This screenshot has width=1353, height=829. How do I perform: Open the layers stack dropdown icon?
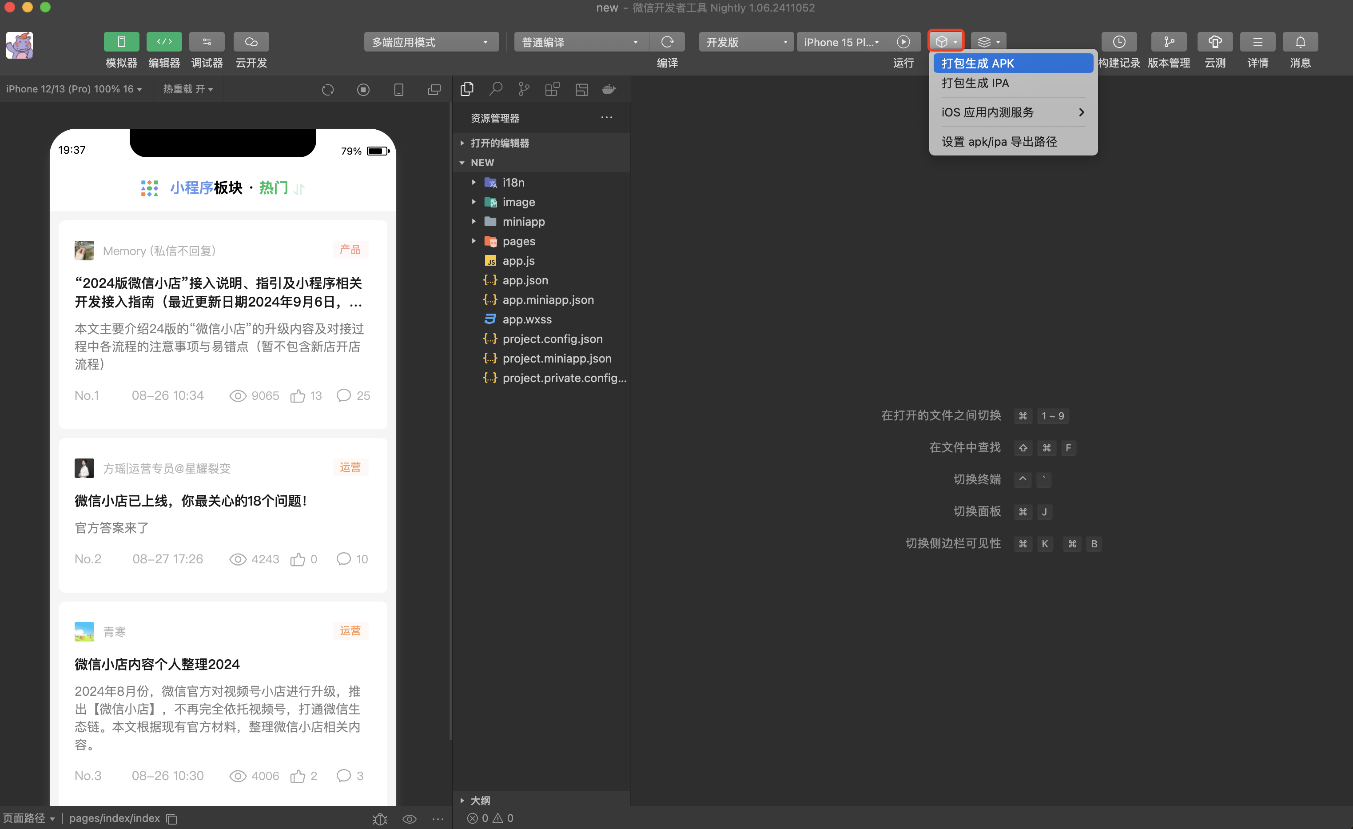988,42
